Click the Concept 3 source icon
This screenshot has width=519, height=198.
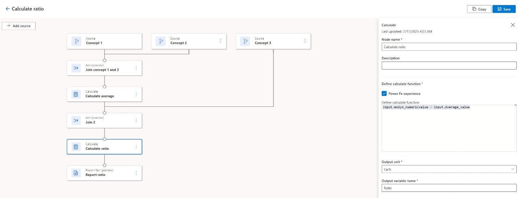(x=245, y=41)
